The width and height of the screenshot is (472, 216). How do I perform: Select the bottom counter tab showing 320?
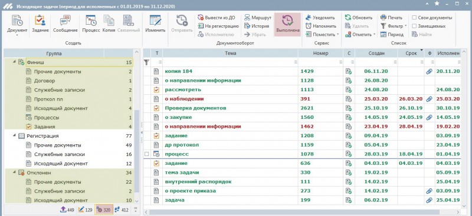[104, 210]
